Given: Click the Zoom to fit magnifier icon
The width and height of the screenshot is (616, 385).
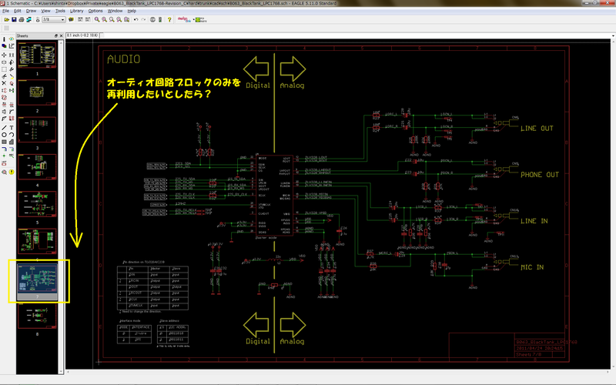Looking at the screenshot, I should click(x=97, y=20).
